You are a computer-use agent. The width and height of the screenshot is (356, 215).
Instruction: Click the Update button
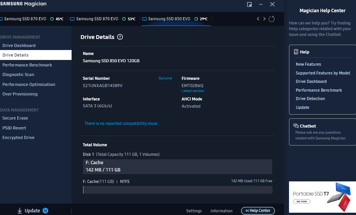pyautogui.click(x=33, y=211)
